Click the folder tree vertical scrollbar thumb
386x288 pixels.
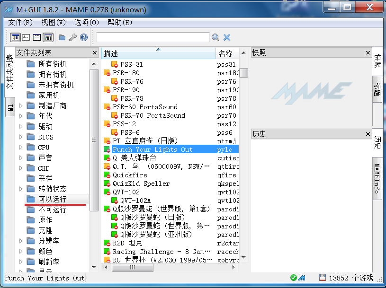click(x=94, y=140)
